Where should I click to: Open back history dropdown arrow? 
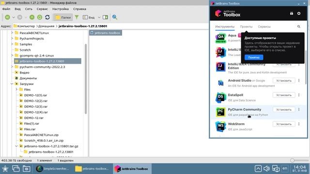click(14, 17)
